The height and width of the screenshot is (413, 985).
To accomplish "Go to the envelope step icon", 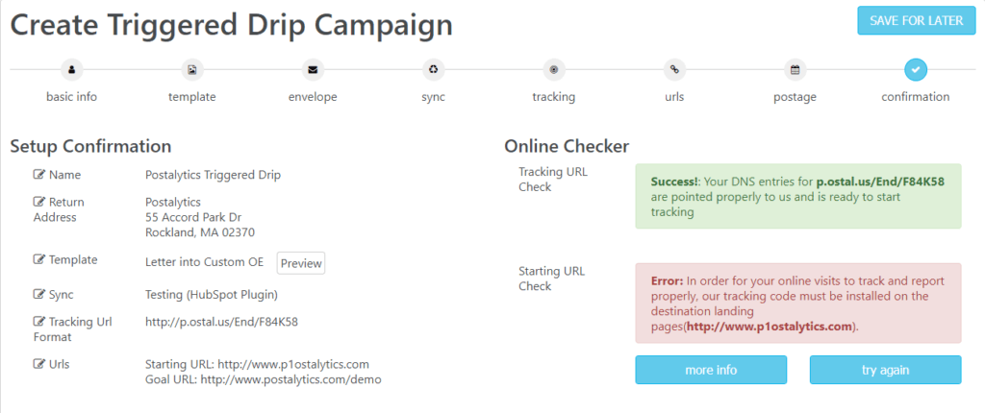I will (x=313, y=70).
